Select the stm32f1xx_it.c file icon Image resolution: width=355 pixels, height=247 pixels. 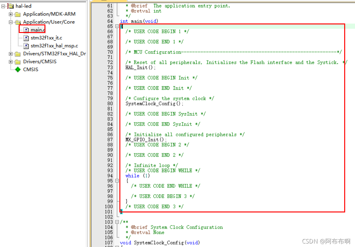click(x=26, y=38)
